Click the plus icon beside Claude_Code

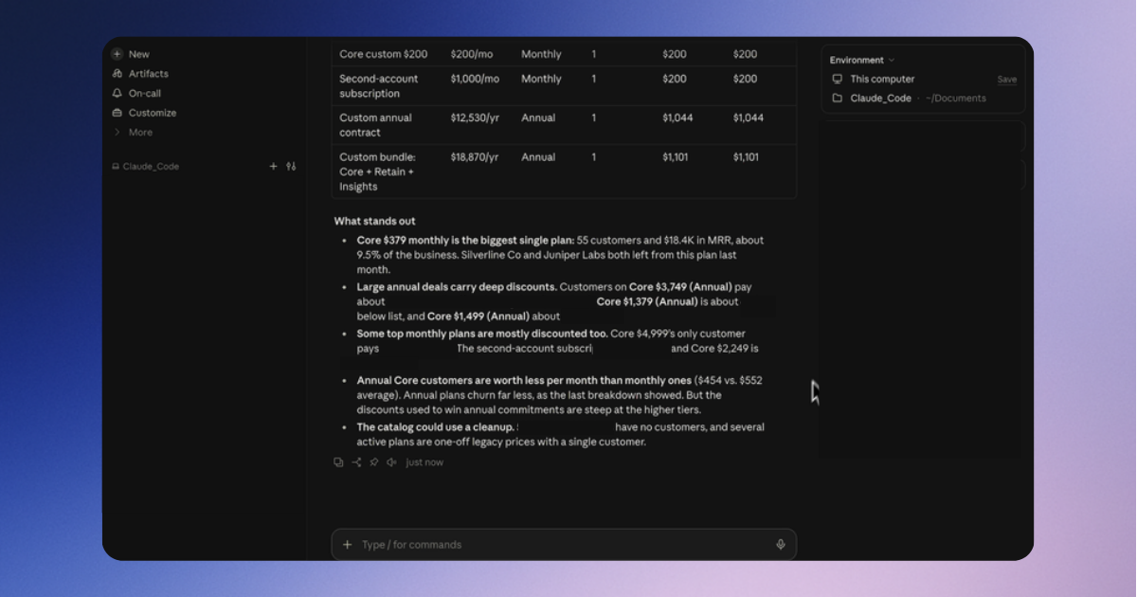[273, 166]
